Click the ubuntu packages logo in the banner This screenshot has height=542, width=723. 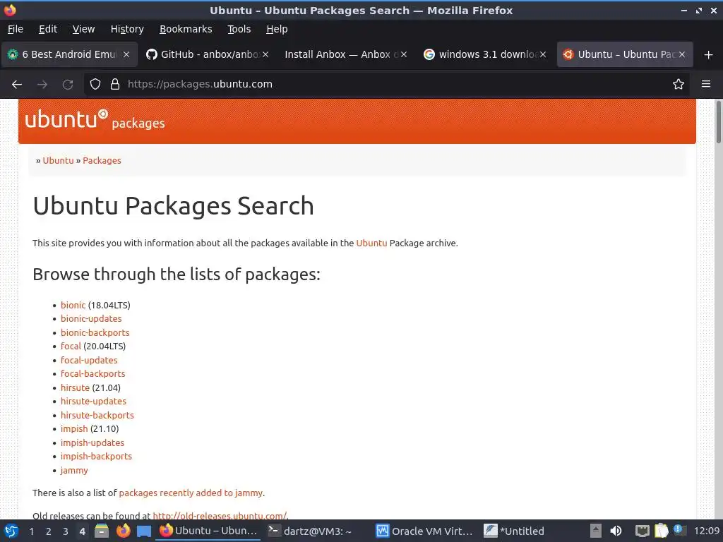95,120
